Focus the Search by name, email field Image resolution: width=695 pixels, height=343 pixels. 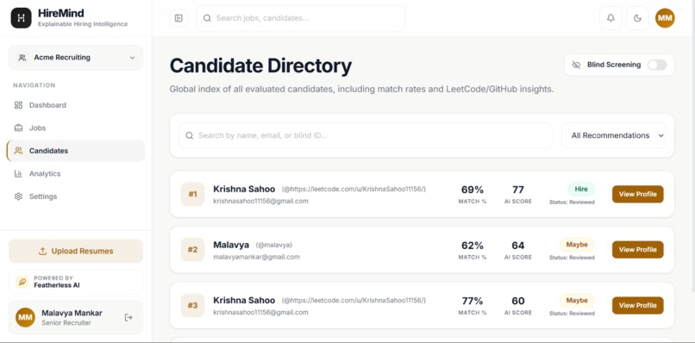point(366,135)
